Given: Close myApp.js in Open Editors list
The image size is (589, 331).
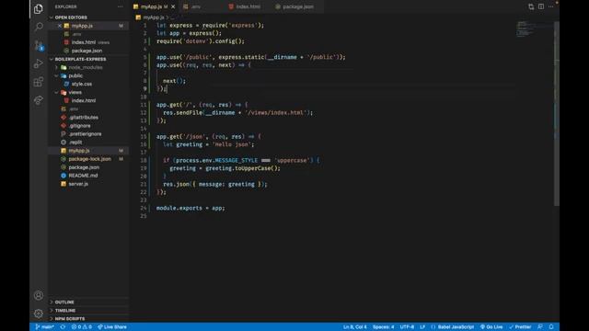Looking at the screenshot, I should click(x=59, y=26).
